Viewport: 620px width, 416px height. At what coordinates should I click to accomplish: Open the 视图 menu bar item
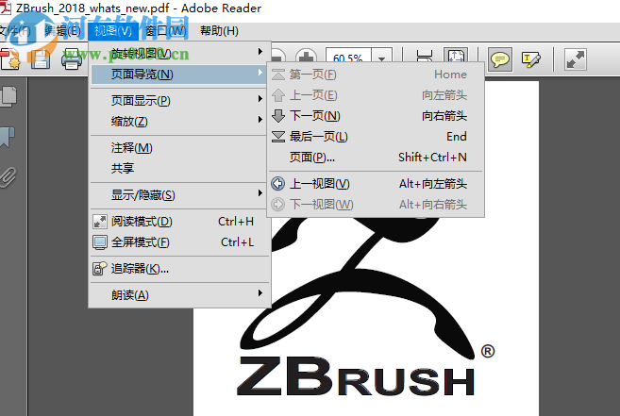click(x=113, y=31)
